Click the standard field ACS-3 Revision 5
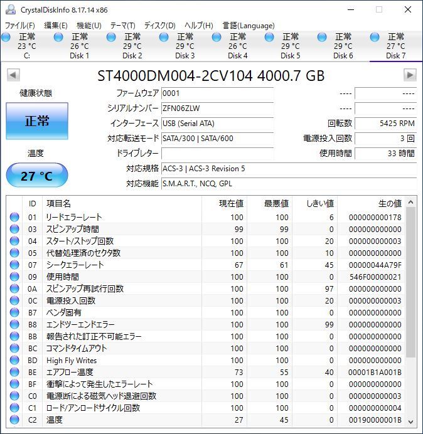Screen dimensions: 423x434 point(289,168)
